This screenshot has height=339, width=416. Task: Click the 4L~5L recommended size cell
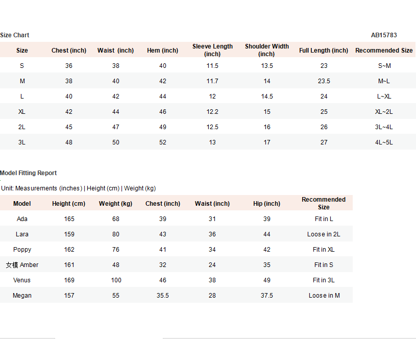coord(384,142)
